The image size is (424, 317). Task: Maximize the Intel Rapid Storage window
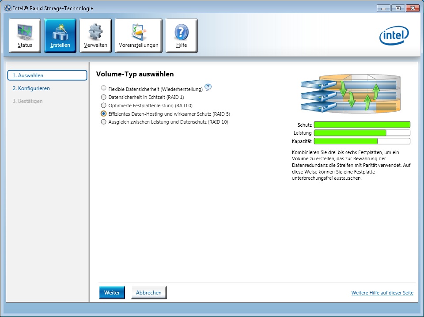(398, 8)
